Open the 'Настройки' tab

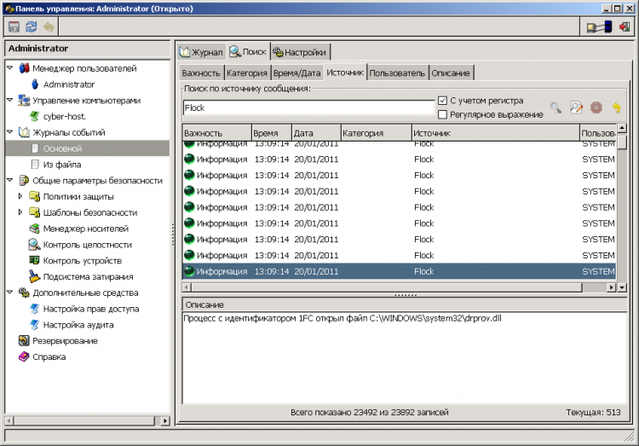[299, 52]
